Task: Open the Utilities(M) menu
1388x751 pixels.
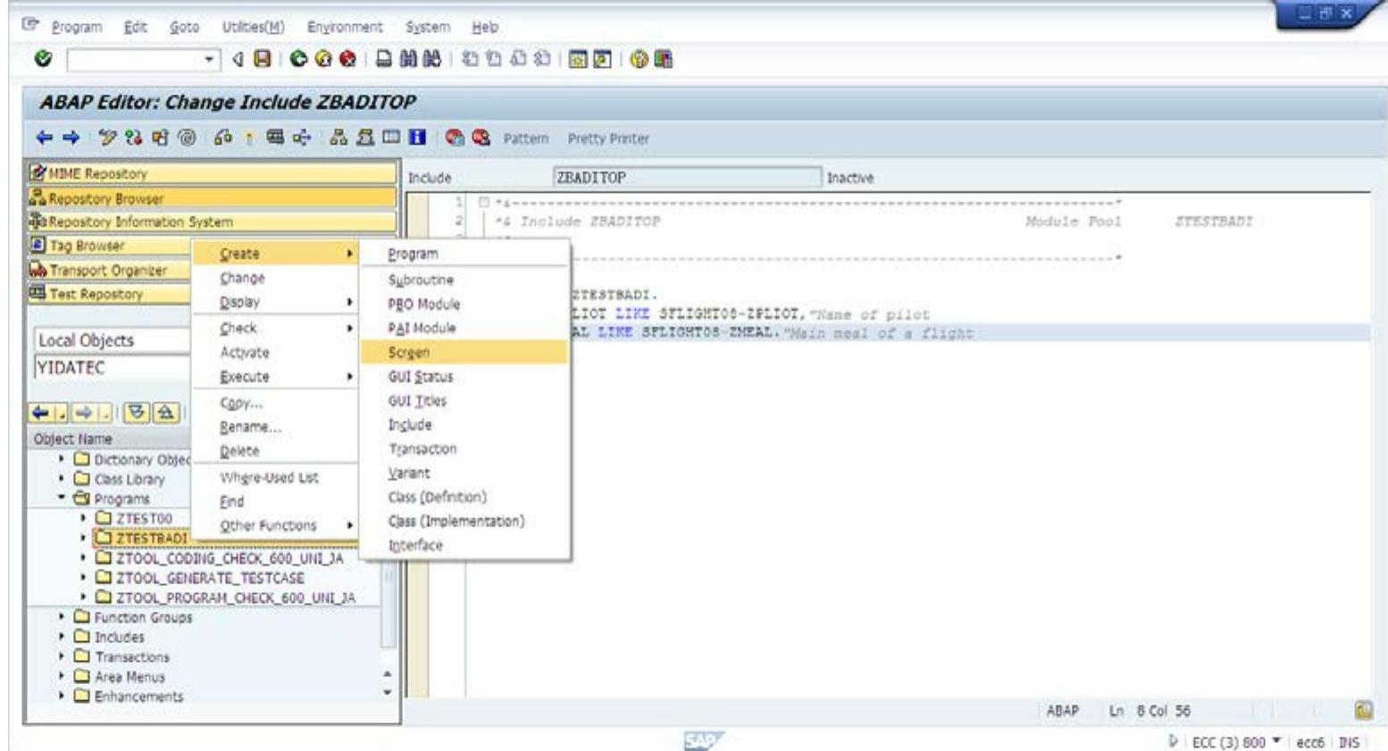Action: point(253,27)
